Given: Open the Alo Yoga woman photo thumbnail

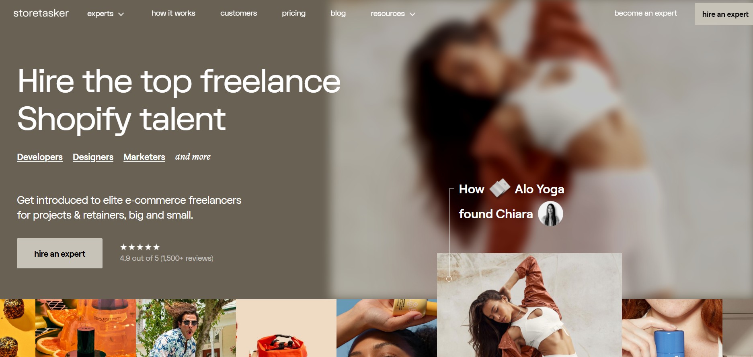Looking at the screenshot, I should [529, 305].
